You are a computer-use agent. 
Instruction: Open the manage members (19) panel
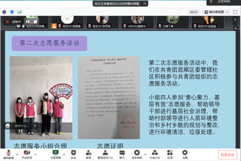tap(105, 154)
